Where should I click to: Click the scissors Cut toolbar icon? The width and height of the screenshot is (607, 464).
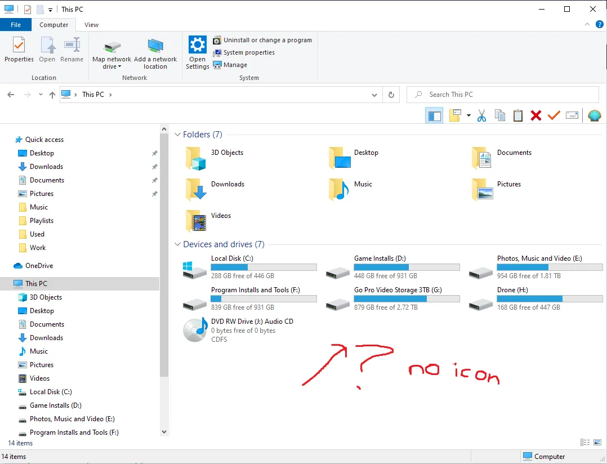click(481, 115)
